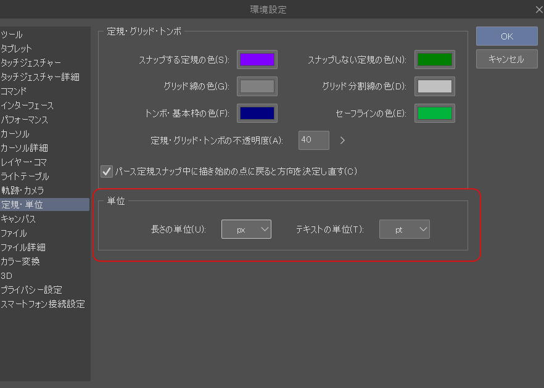Image resolution: width=544 pixels, height=388 pixels.
Task: Toggle the パース定規スナップ checkbox
Action: 107,171
